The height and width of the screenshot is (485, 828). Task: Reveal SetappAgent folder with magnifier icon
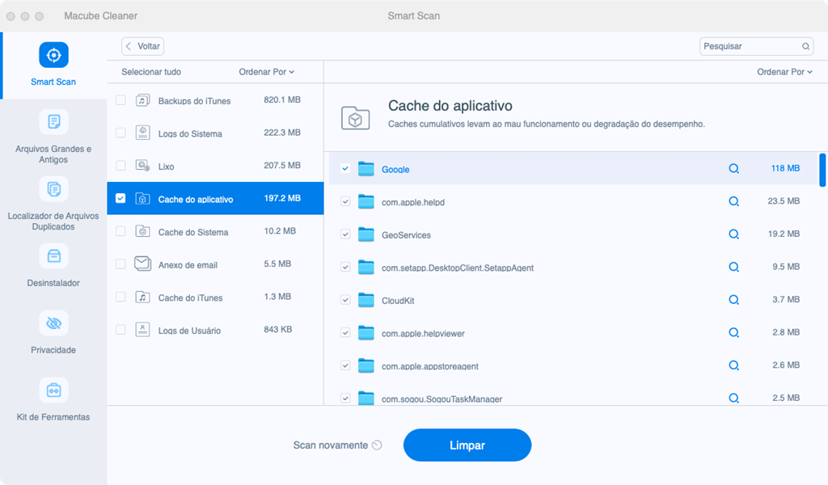[733, 267]
